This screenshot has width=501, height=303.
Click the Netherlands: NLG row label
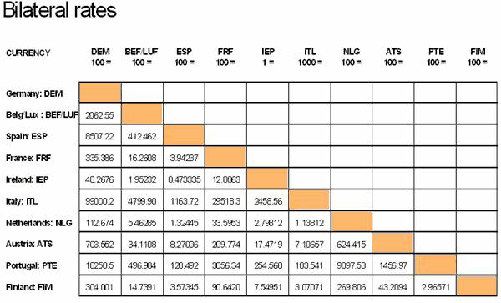pyautogui.click(x=39, y=223)
